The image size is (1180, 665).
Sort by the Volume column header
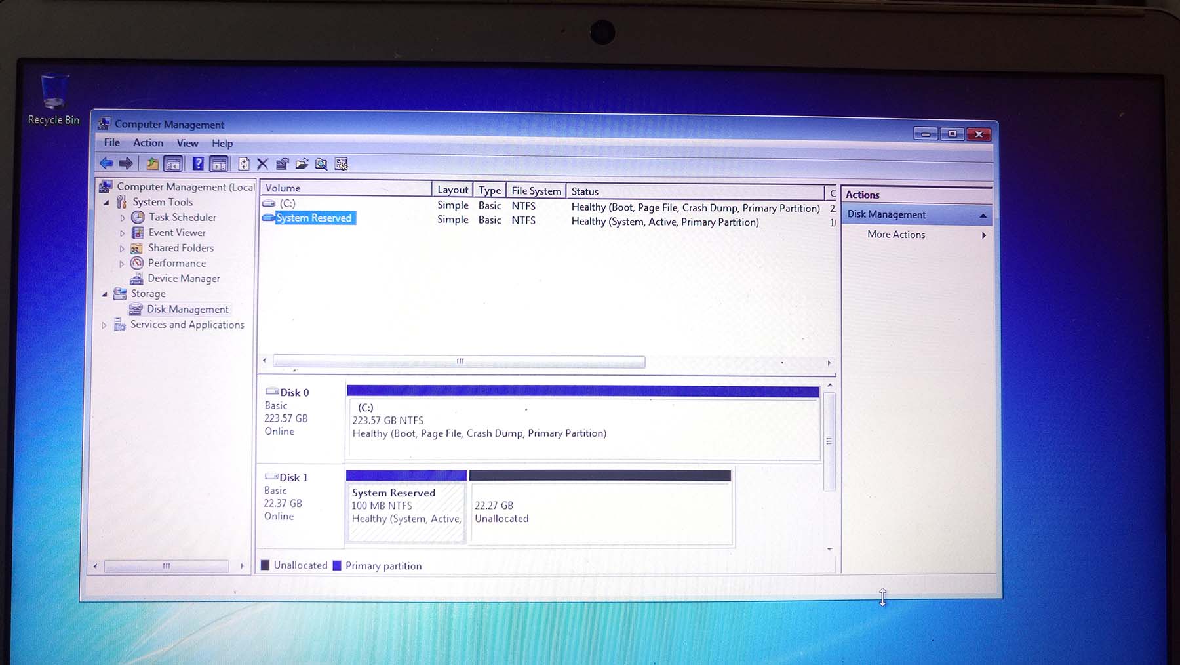pyautogui.click(x=346, y=188)
